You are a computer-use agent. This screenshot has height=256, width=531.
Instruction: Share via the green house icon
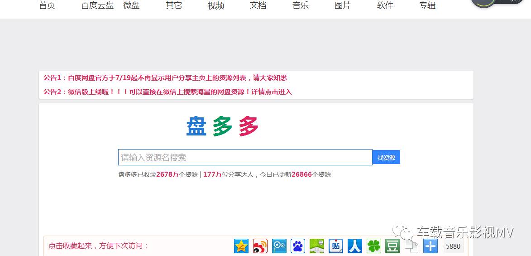coord(316,246)
